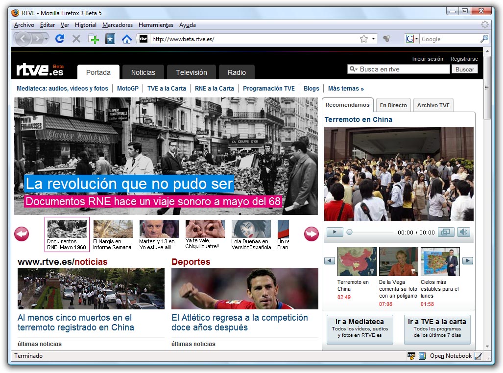
Task: Click the magnifier search icon in Google box
Action: tap(484, 39)
